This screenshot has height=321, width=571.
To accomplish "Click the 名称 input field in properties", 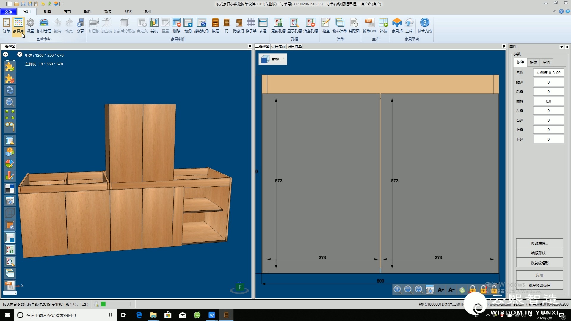I will coord(548,73).
